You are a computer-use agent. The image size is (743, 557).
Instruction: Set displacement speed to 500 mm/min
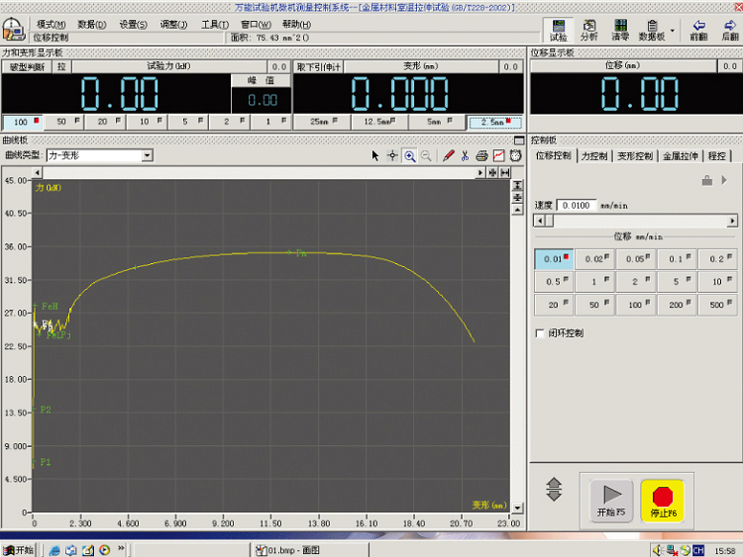click(718, 305)
